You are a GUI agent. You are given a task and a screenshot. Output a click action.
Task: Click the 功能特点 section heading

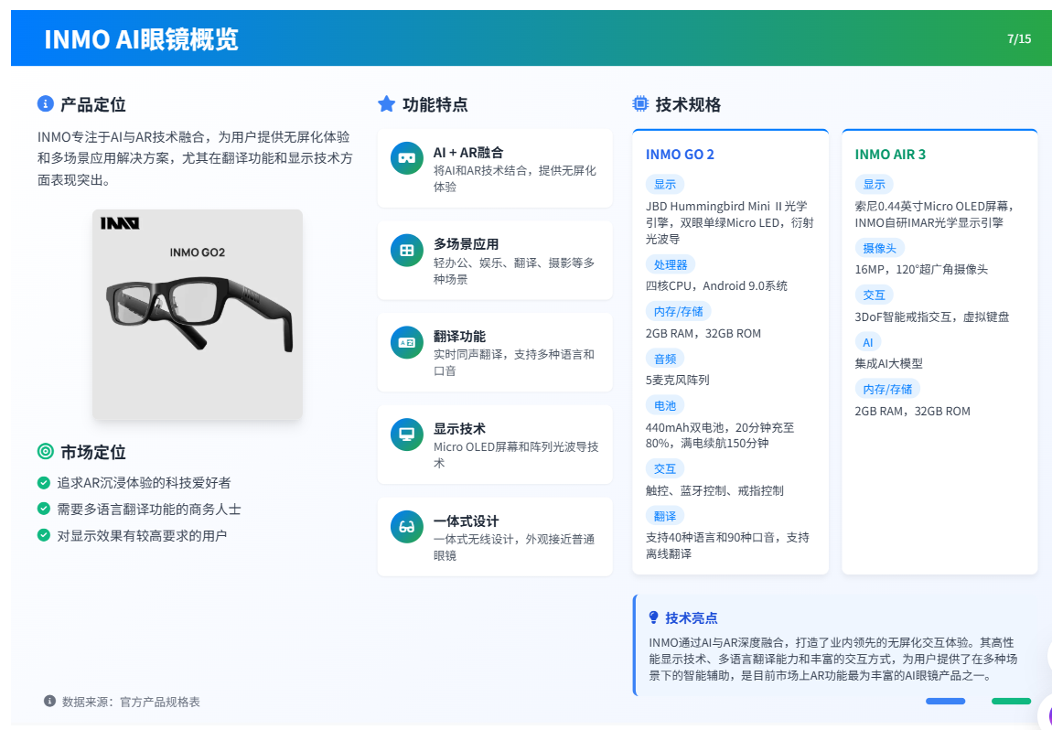point(435,104)
